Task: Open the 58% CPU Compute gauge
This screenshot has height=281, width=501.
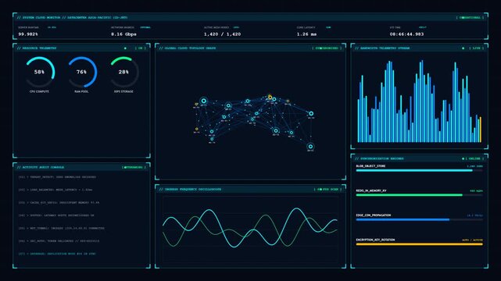Action: pos(40,72)
